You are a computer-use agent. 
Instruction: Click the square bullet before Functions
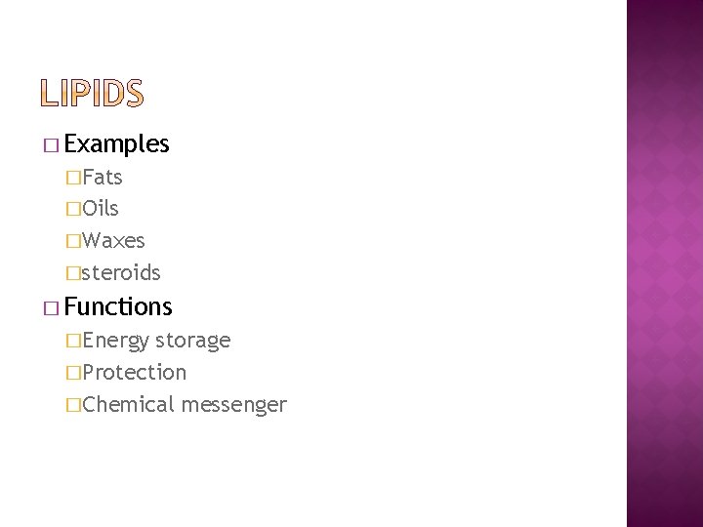(x=51, y=308)
